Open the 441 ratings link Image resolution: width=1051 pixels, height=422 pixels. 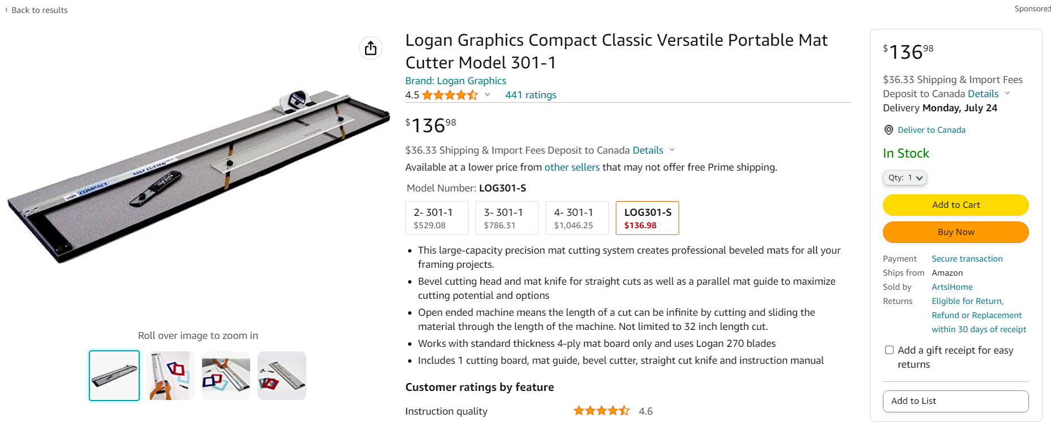pos(530,95)
